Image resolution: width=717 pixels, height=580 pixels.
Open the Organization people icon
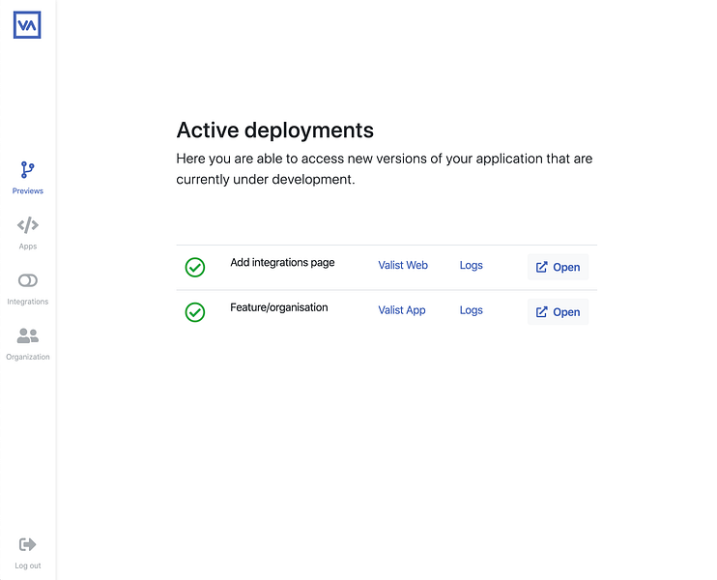[27, 335]
